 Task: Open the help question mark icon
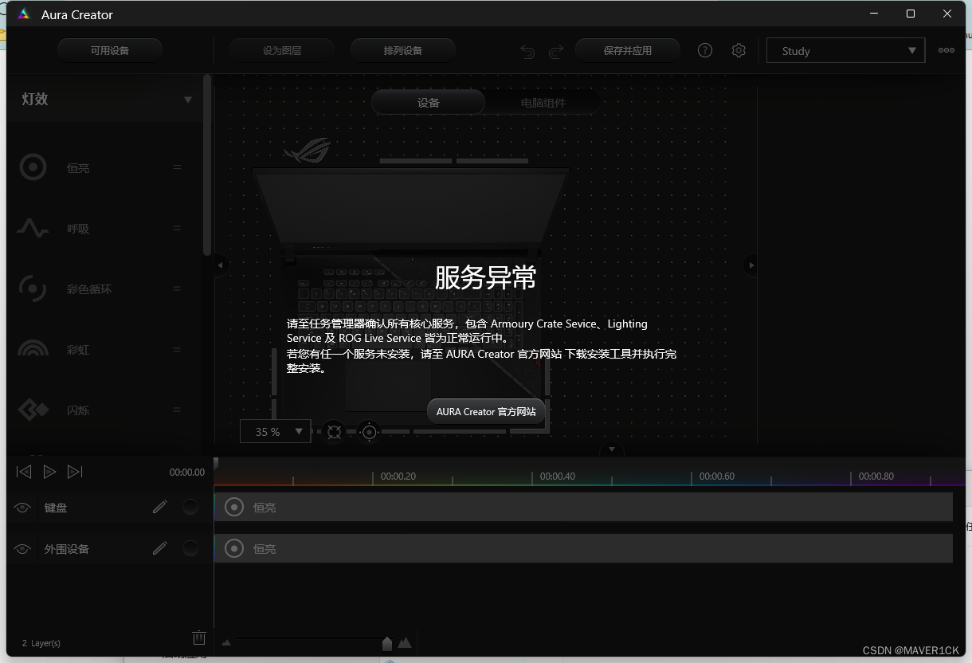coord(705,50)
